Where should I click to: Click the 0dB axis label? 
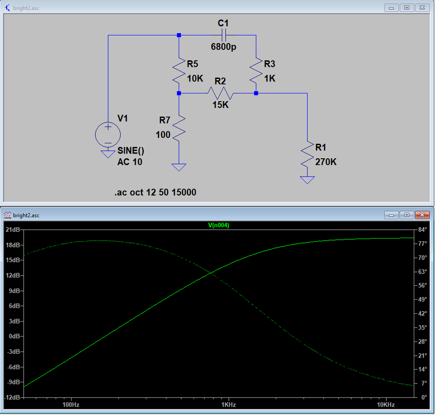click(x=15, y=336)
